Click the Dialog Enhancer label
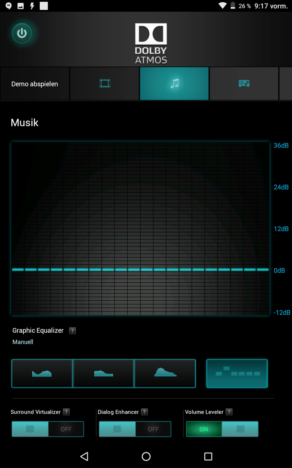Screen dimensions: 292x468 tap(118, 412)
